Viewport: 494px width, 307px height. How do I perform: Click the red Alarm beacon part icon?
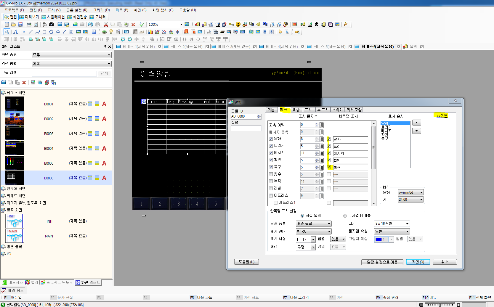[x=186, y=32]
